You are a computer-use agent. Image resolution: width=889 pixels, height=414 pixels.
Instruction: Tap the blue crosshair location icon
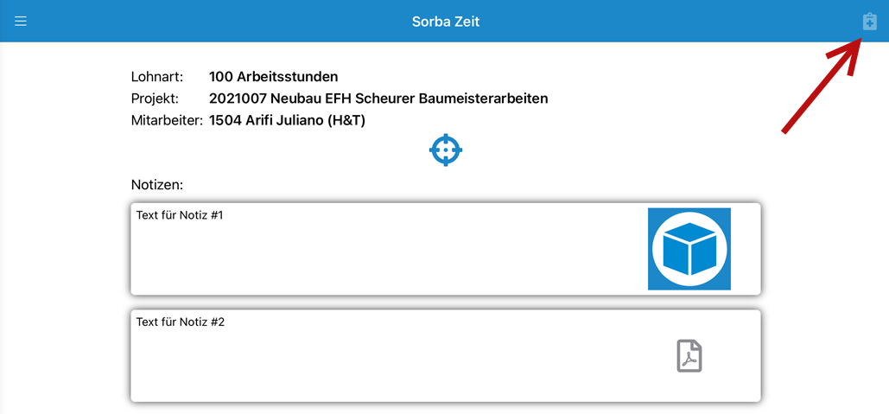point(446,150)
